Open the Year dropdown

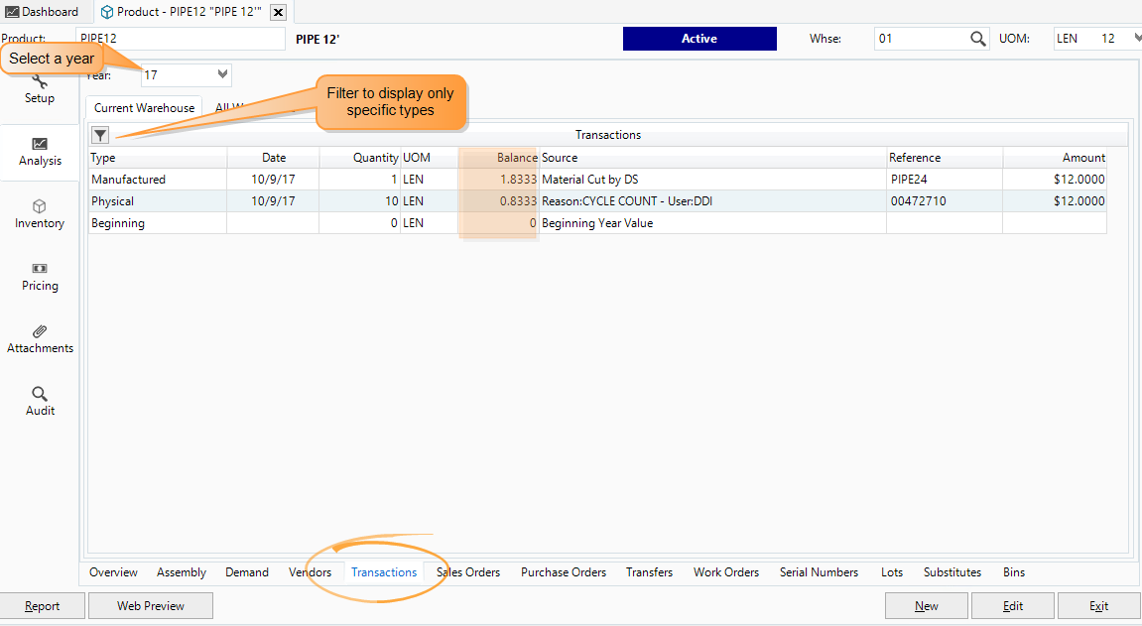(x=221, y=73)
